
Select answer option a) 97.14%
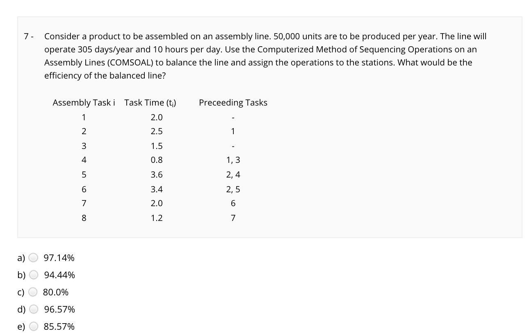click(34, 258)
